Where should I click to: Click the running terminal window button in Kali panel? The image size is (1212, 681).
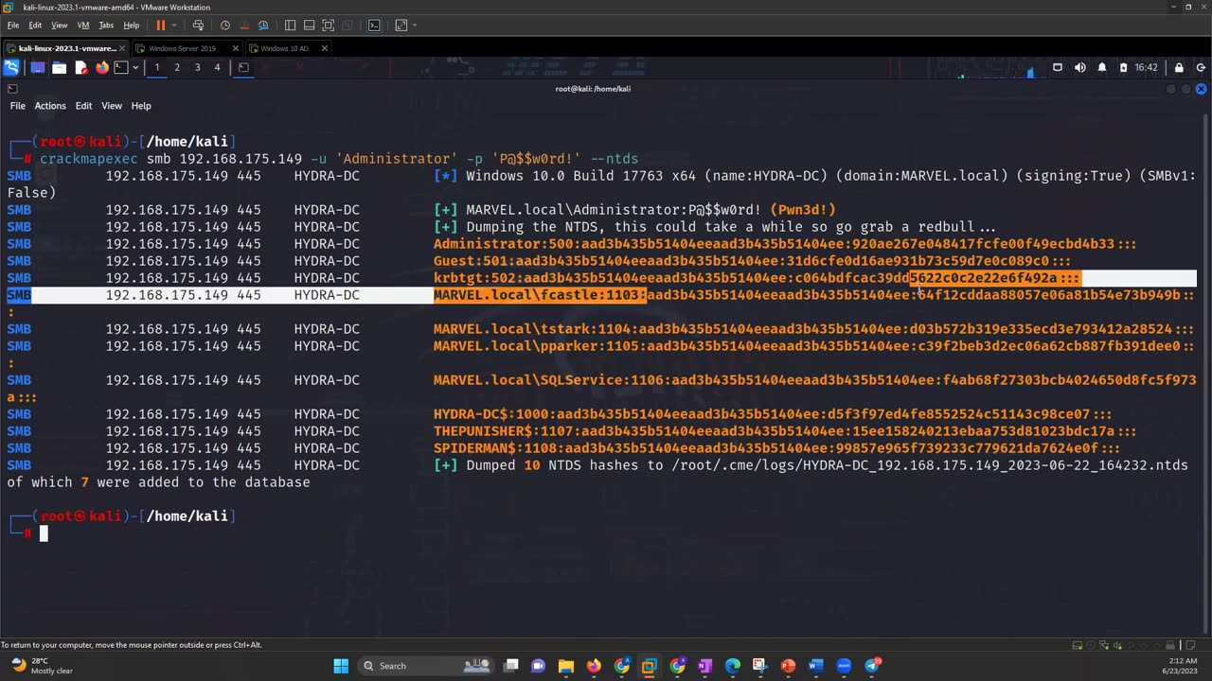point(243,67)
